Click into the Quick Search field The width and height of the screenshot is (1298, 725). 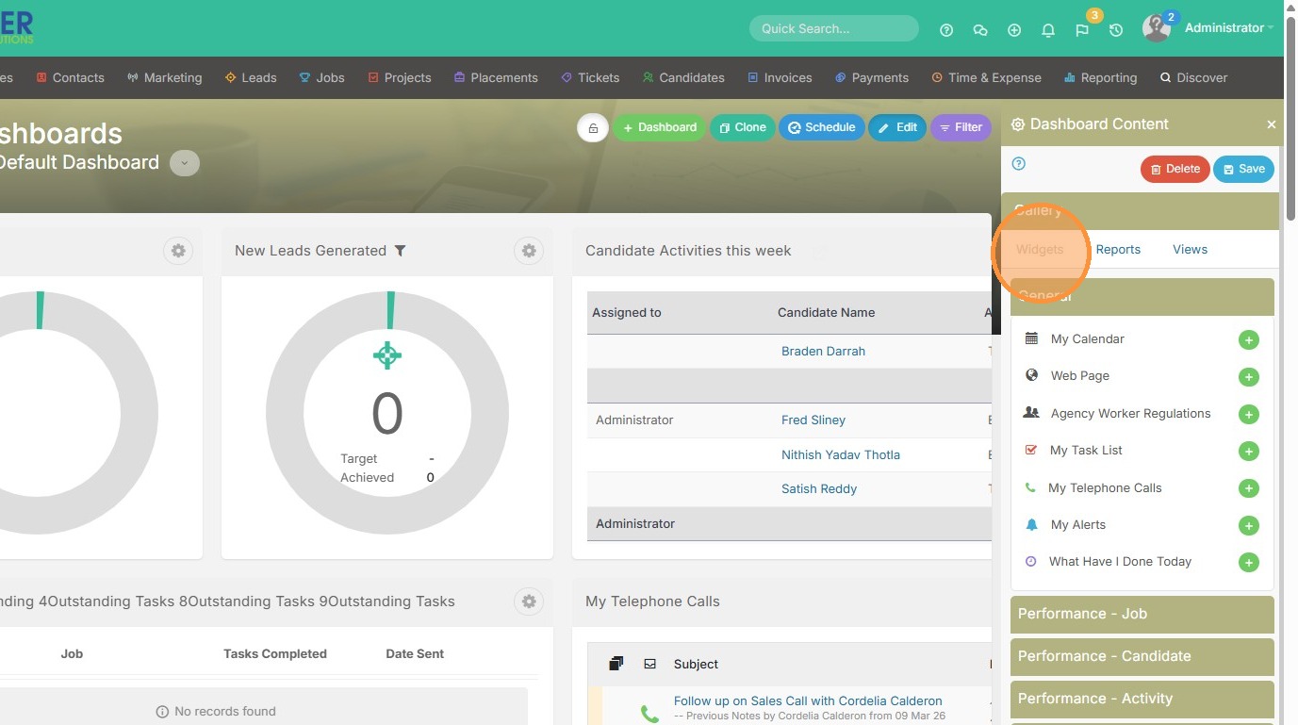coord(833,28)
